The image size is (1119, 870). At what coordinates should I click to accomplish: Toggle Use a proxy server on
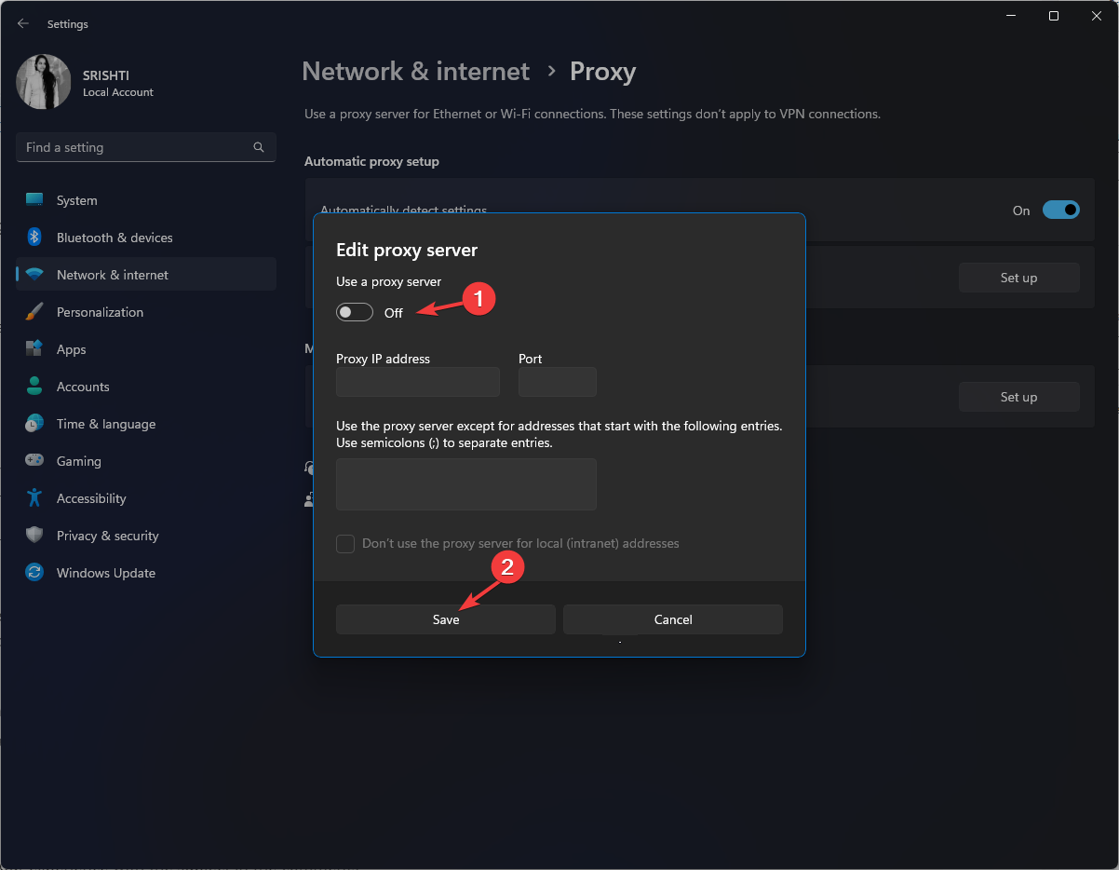(x=354, y=311)
